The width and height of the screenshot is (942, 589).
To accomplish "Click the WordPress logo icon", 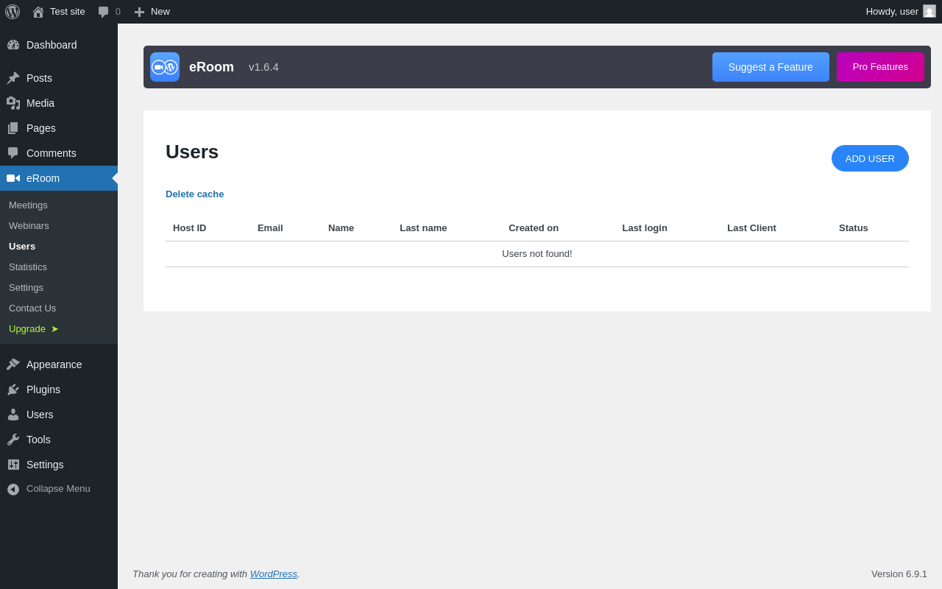I will click(x=13, y=12).
